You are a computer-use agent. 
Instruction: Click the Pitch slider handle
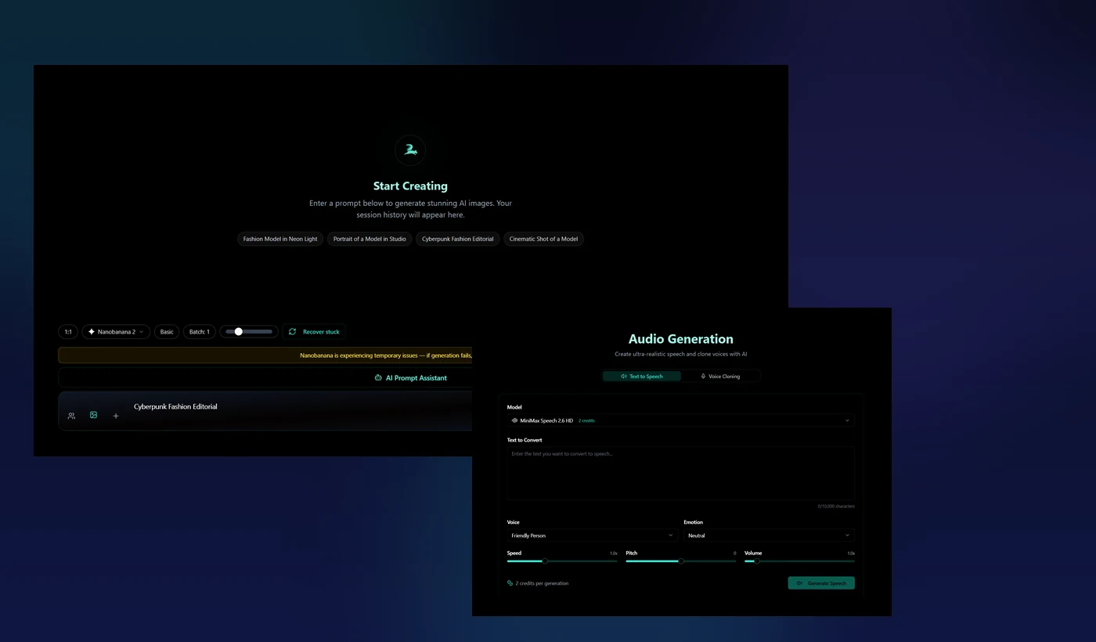[x=681, y=561]
